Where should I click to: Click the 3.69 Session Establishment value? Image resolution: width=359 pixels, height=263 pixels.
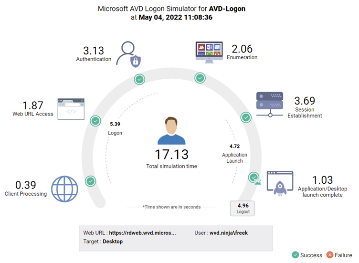305,101
